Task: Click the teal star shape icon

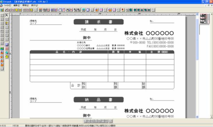Action: point(149,10)
